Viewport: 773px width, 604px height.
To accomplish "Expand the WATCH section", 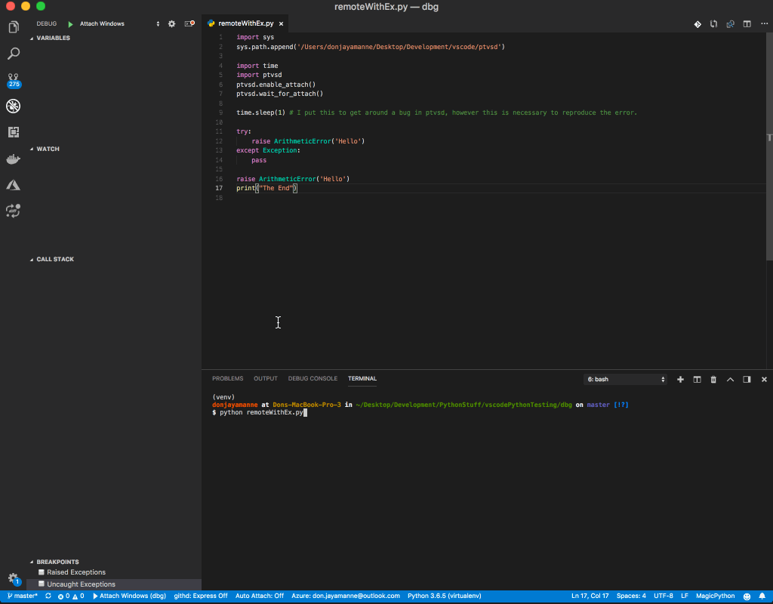I will (x=47, y=149).
